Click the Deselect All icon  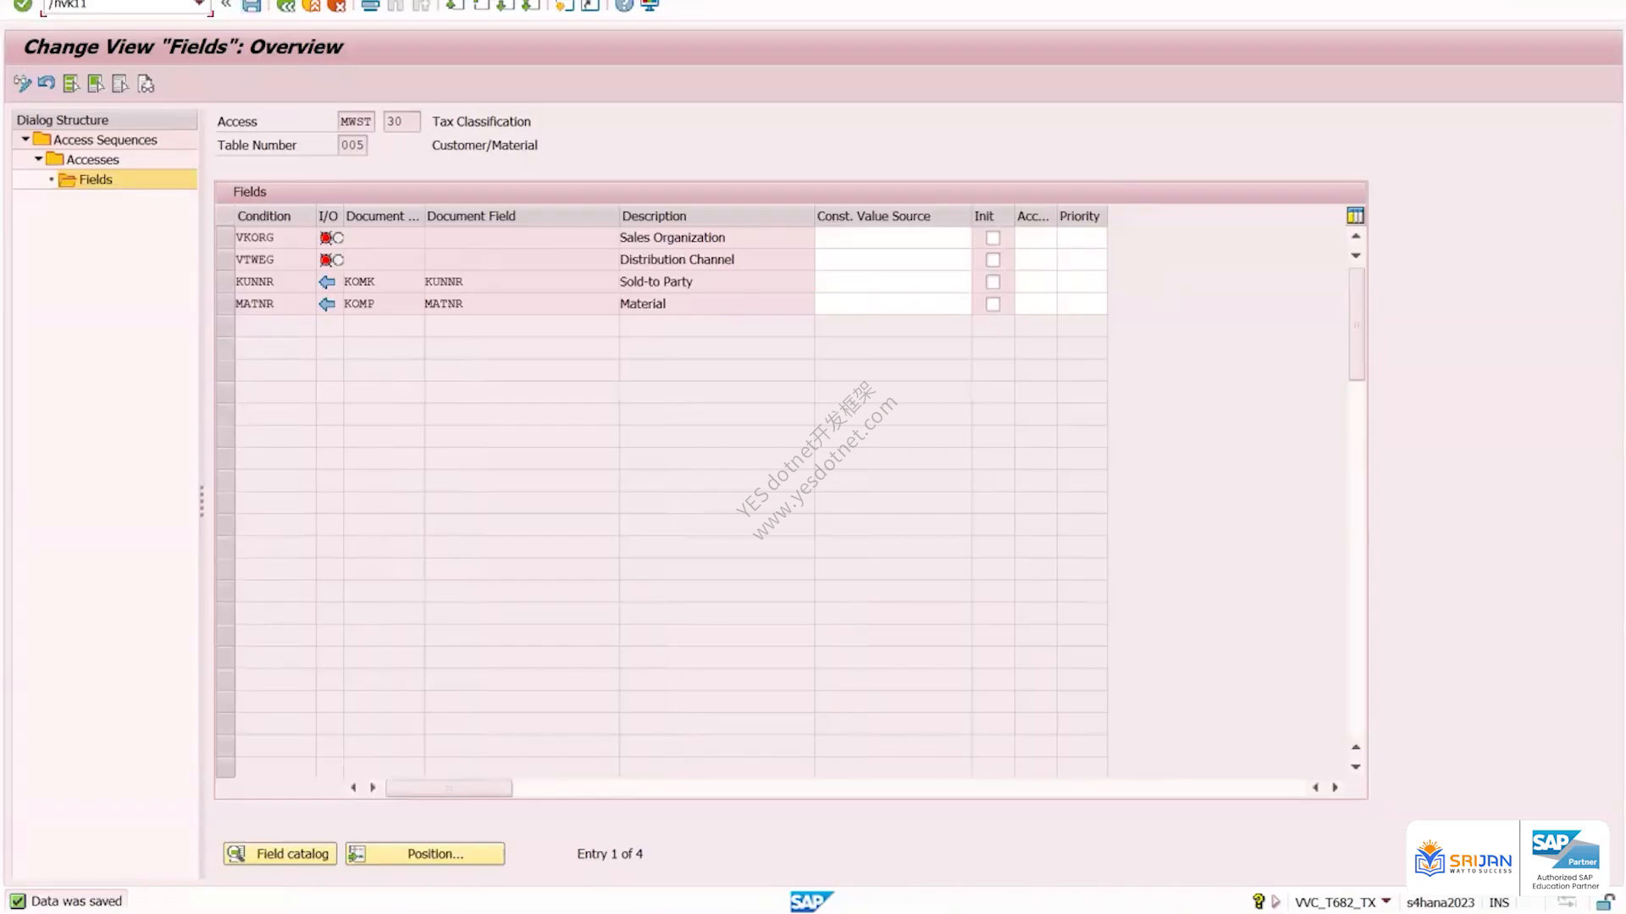pyautogui.click(x=120, y=83)
